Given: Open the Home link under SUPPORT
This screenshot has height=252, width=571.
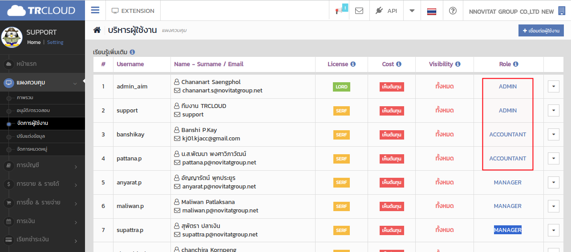Looking at the screenshot, I should click(34, 42).
